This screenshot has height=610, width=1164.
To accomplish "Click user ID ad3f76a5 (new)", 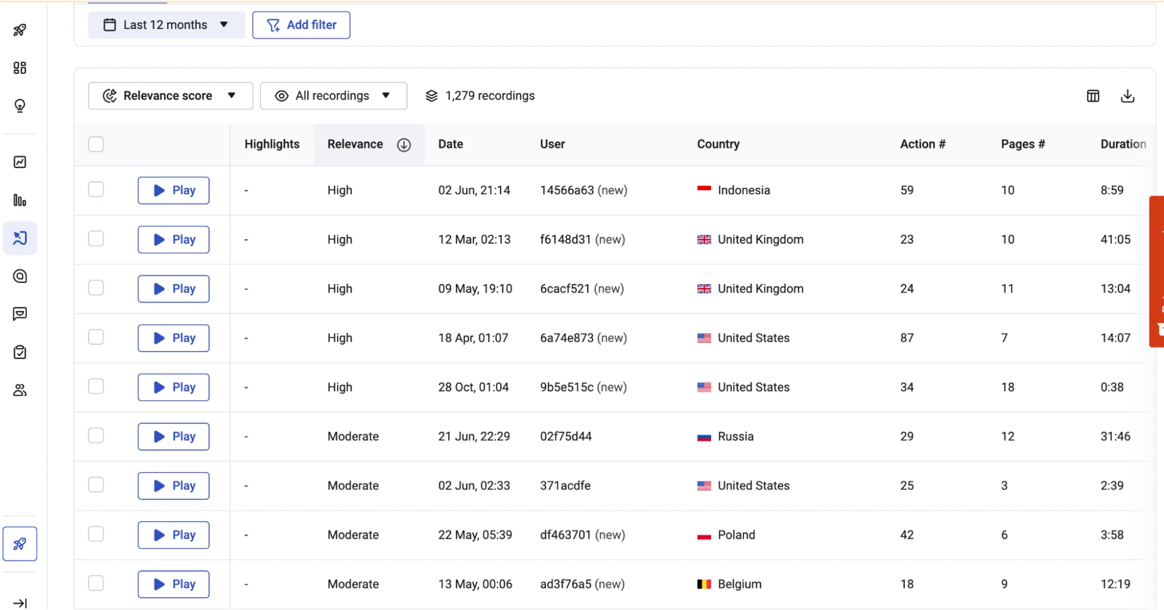I will pos(582,584).
